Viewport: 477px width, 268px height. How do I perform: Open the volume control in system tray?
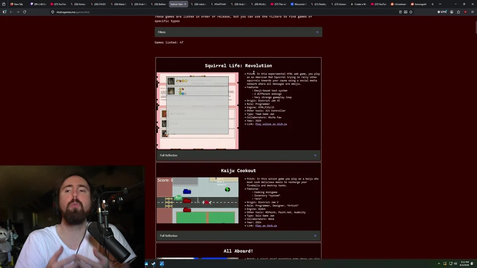[455, 264]
